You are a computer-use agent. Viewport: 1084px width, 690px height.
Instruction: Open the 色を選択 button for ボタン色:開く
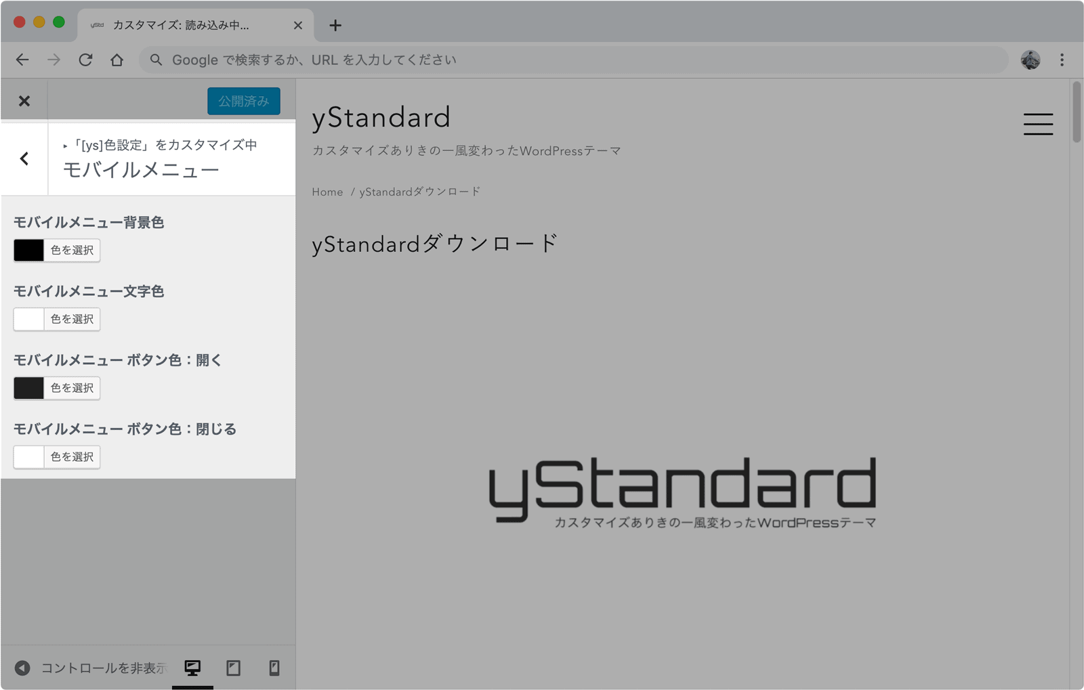click(x=72, y=388)
